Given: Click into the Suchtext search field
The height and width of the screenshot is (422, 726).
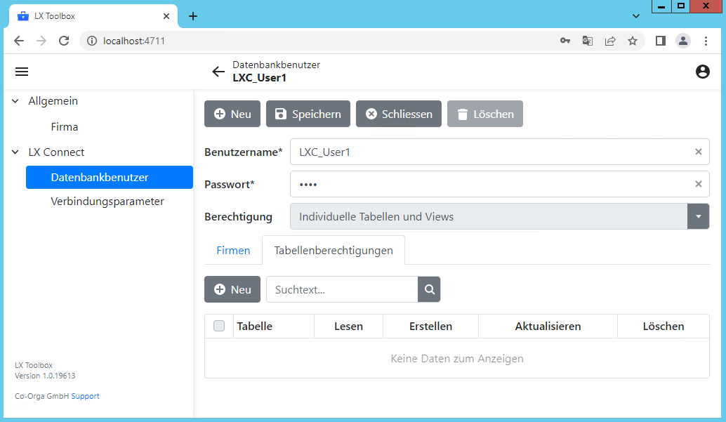Looking at the screenshot, I should (x=342, y=289).
